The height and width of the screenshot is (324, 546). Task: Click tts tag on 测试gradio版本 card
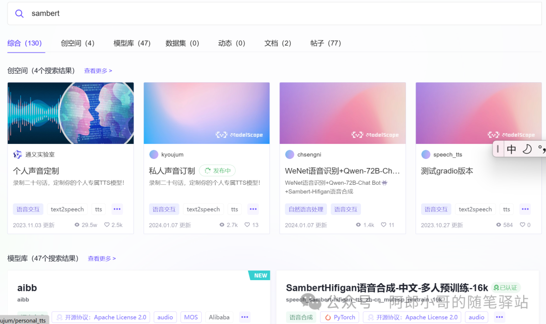tap(507, 209)
